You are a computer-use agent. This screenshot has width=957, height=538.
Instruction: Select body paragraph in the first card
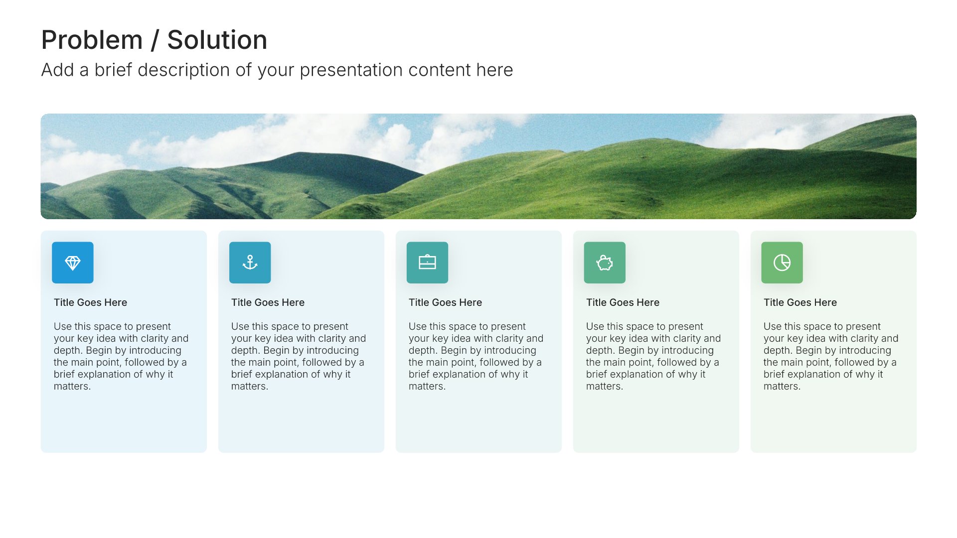121,356
